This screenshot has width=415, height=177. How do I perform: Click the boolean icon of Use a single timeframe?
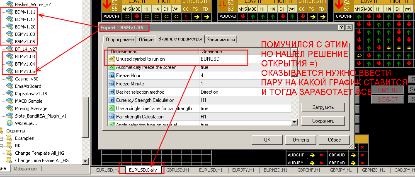[112, 109]
